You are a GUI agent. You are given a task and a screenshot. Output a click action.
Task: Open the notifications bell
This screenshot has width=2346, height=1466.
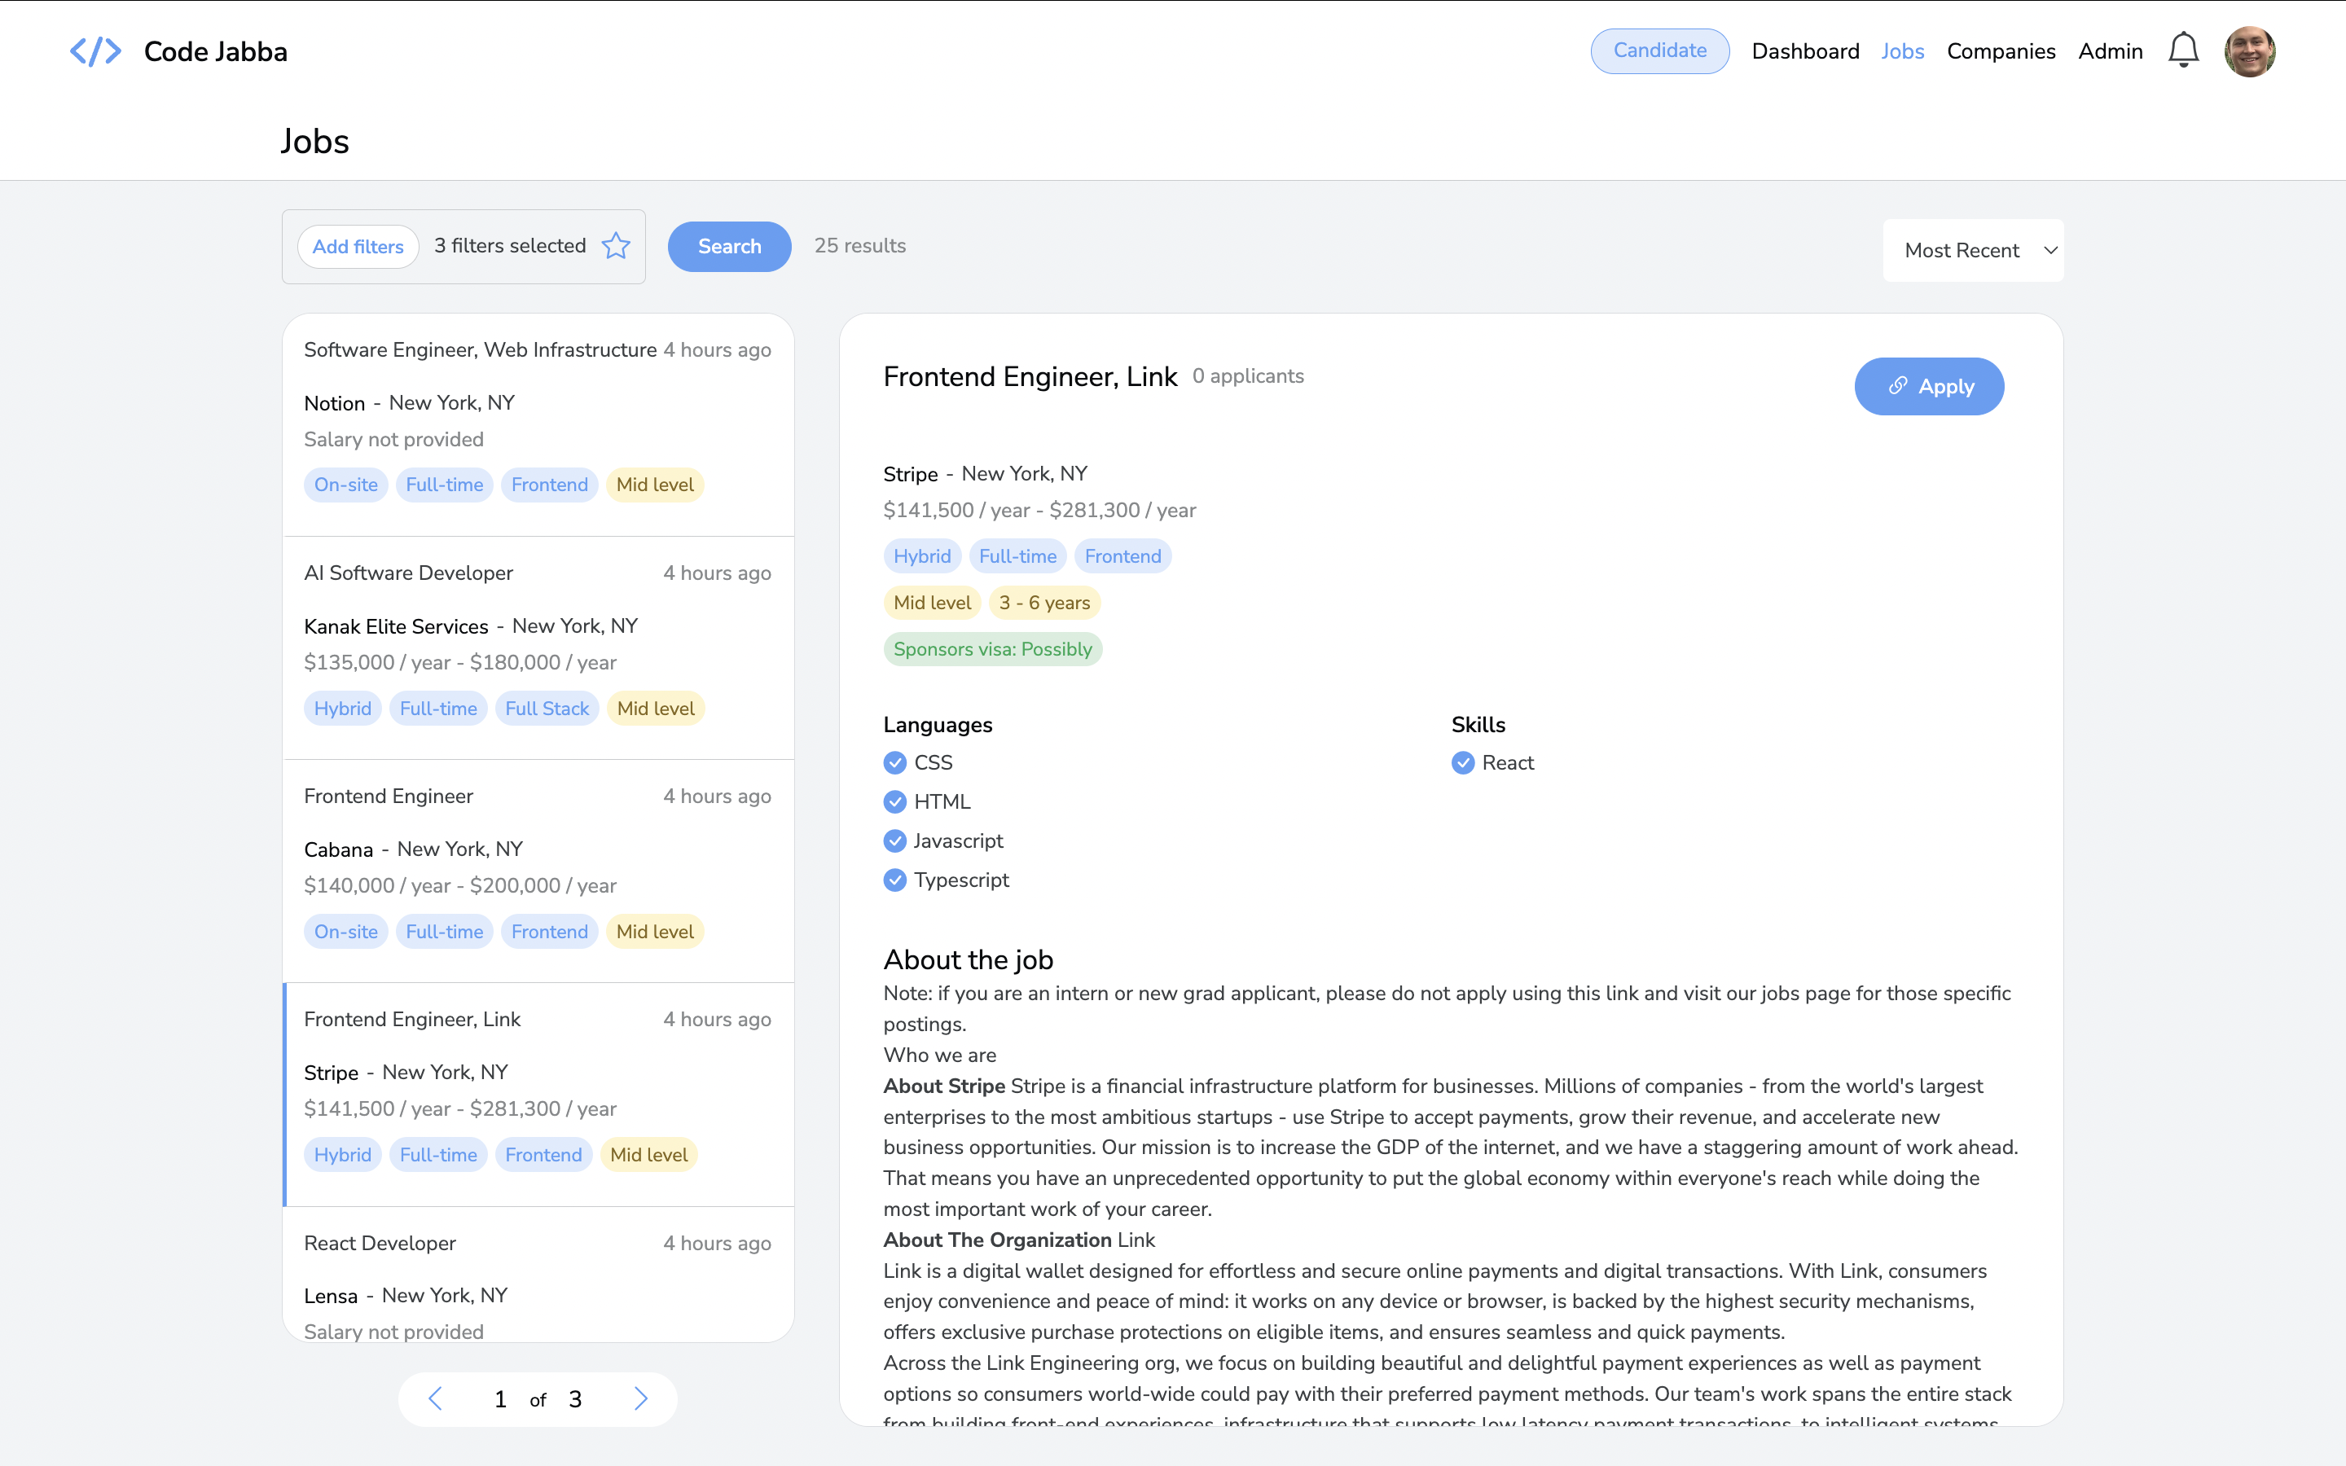(x=2182, y=50)
